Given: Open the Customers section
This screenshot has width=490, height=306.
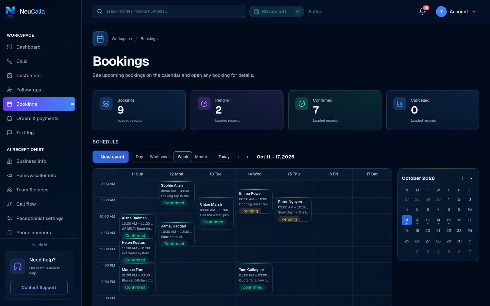Looking at the screenshot, I should coord(39,75).
